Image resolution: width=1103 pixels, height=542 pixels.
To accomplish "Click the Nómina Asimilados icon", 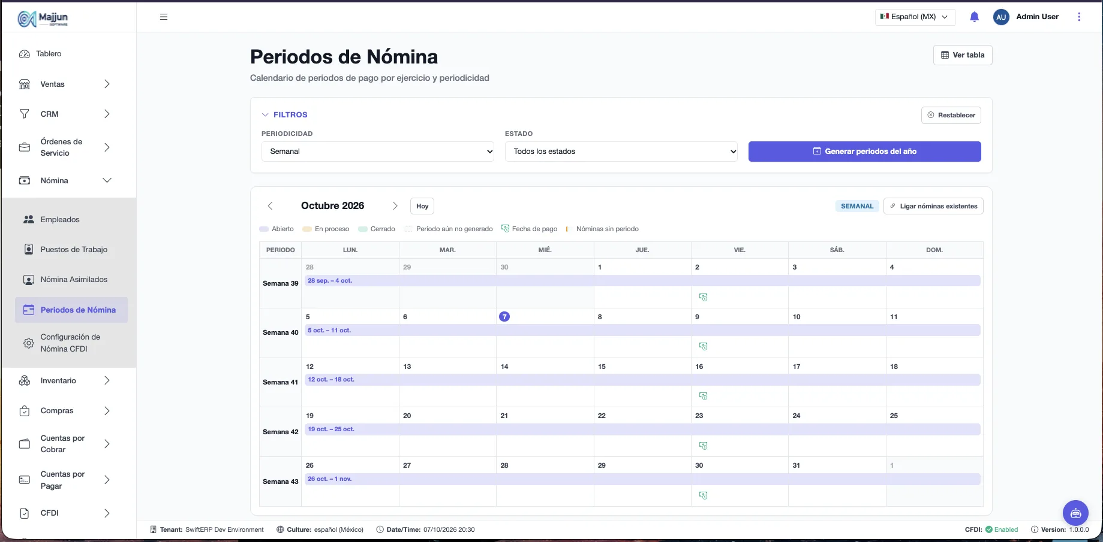I will 28,280.
